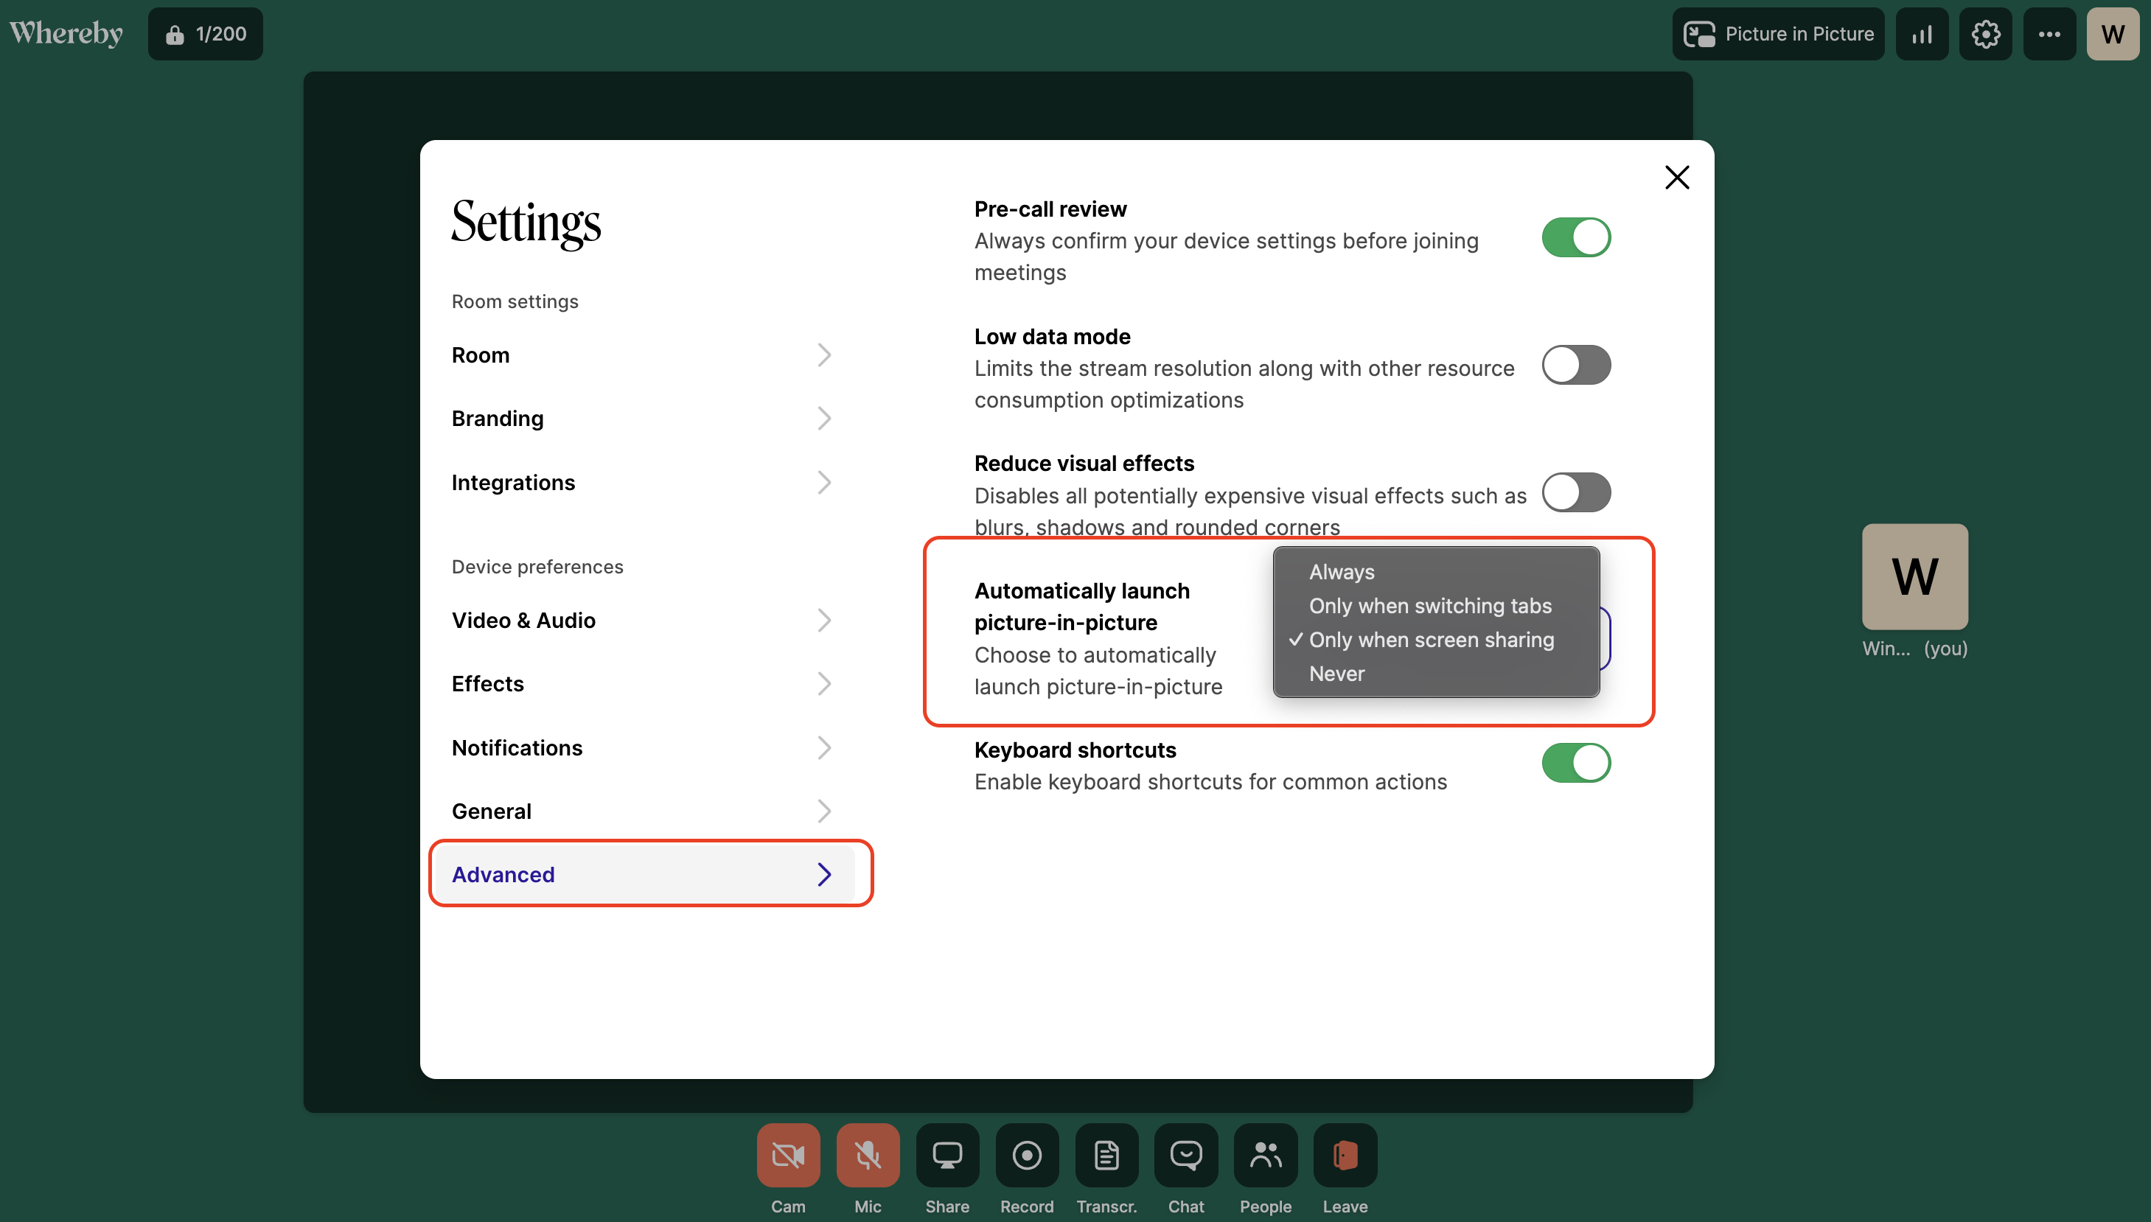This screenshot has width=2151, height=1222.
Task: Open the settings gear icon in top bar
Action: 1986,34
